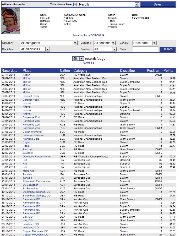Open the 50 records per page dropdown
This screenshot has height=236, width=180.
[x=78, y=59]
